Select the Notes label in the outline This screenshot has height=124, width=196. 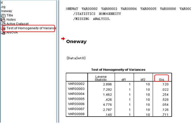point(11,20)
